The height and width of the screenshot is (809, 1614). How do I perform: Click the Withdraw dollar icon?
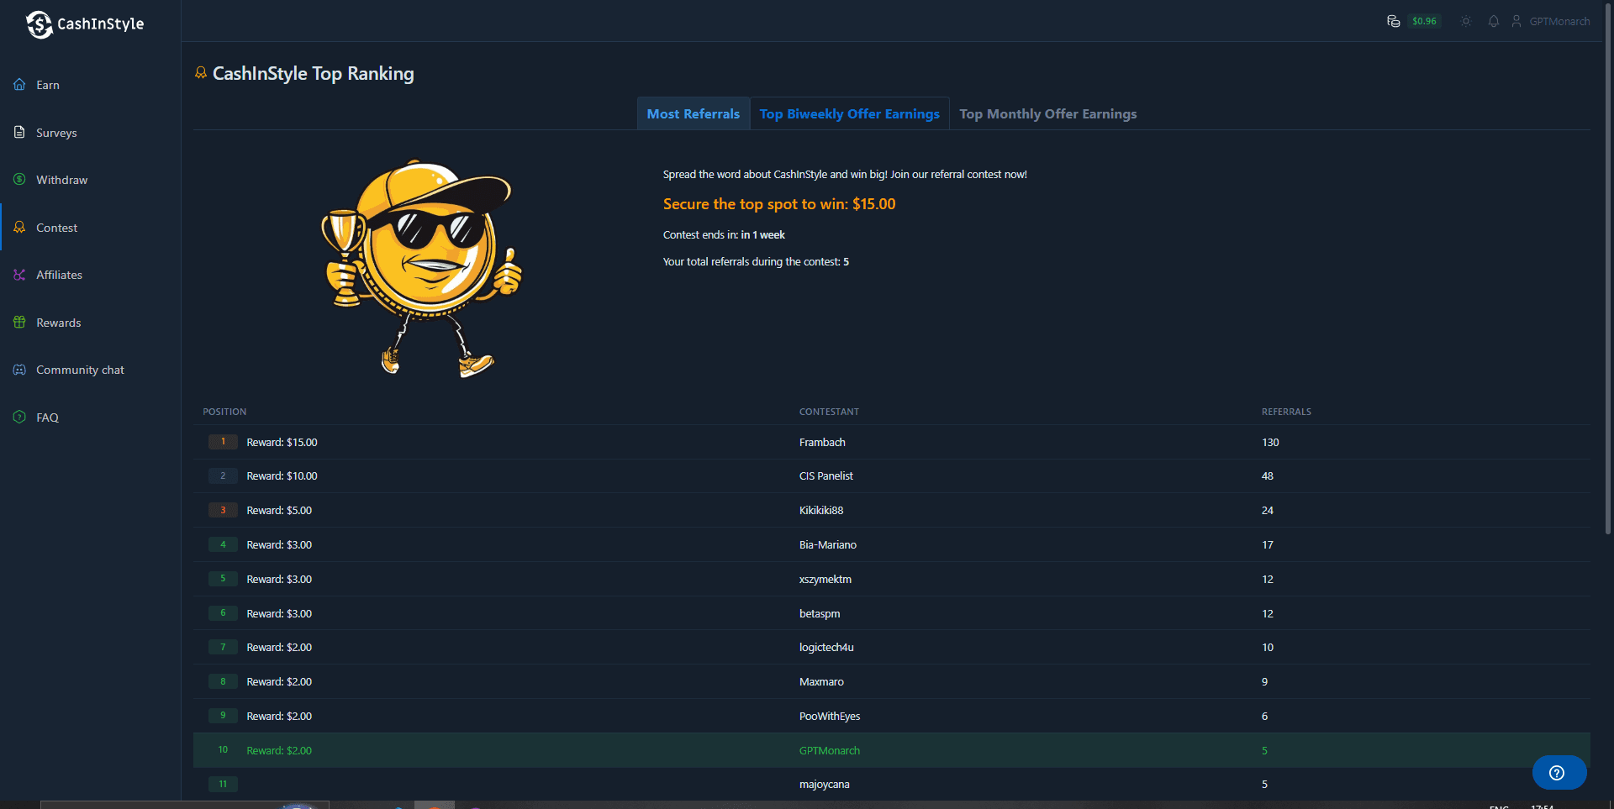coord(19,179)
